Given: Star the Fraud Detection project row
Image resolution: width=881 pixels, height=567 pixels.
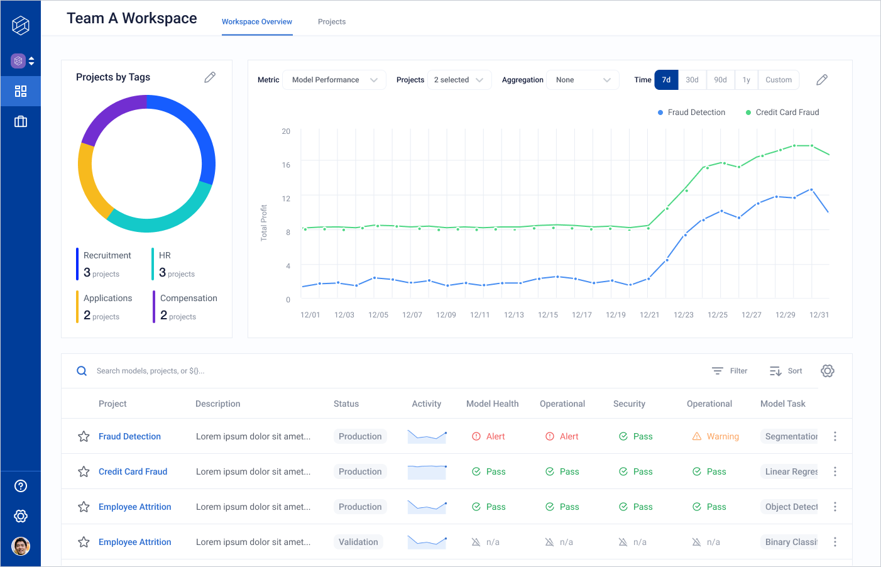Looking at the screenshot, I should pyautogui.click(x=84, y=436).
